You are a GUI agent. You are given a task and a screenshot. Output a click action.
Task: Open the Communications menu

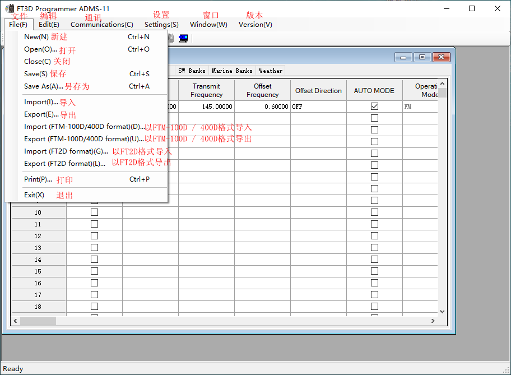point(101,24)
